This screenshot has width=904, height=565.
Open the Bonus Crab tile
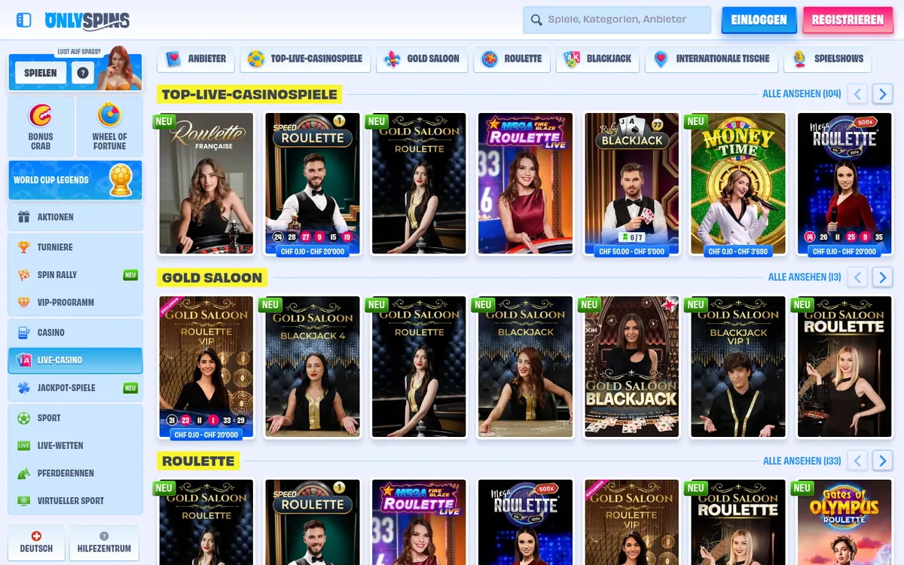(x=41, y=127)
